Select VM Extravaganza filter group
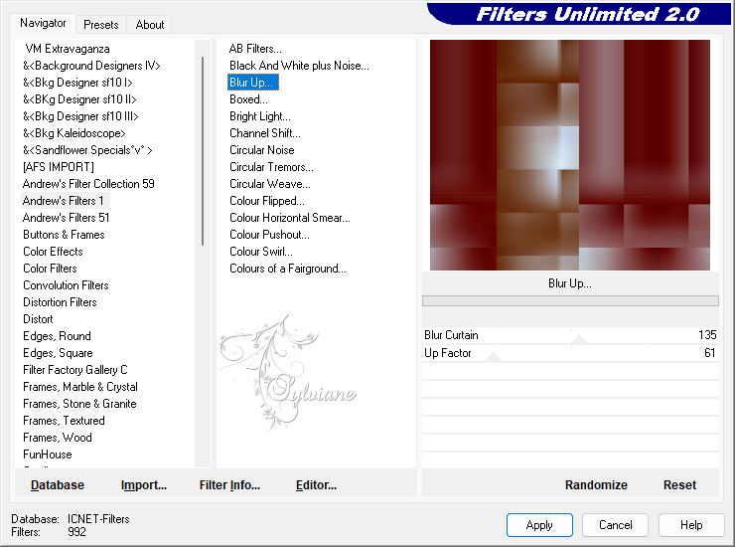 coord(68,49)
